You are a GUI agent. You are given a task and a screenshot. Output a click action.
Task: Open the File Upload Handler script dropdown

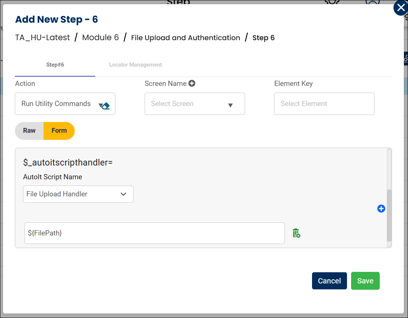[78, 194]
